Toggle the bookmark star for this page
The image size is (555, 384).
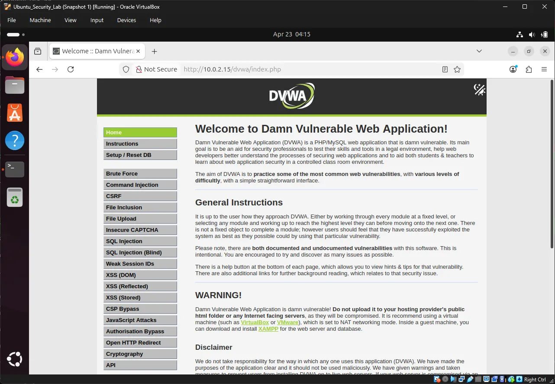tap(457, 69)
